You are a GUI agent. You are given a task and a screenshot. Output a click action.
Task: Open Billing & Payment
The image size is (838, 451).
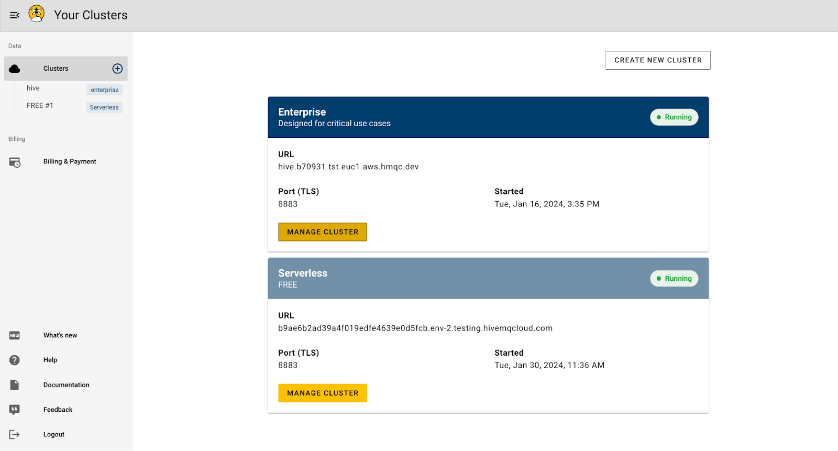70,162
